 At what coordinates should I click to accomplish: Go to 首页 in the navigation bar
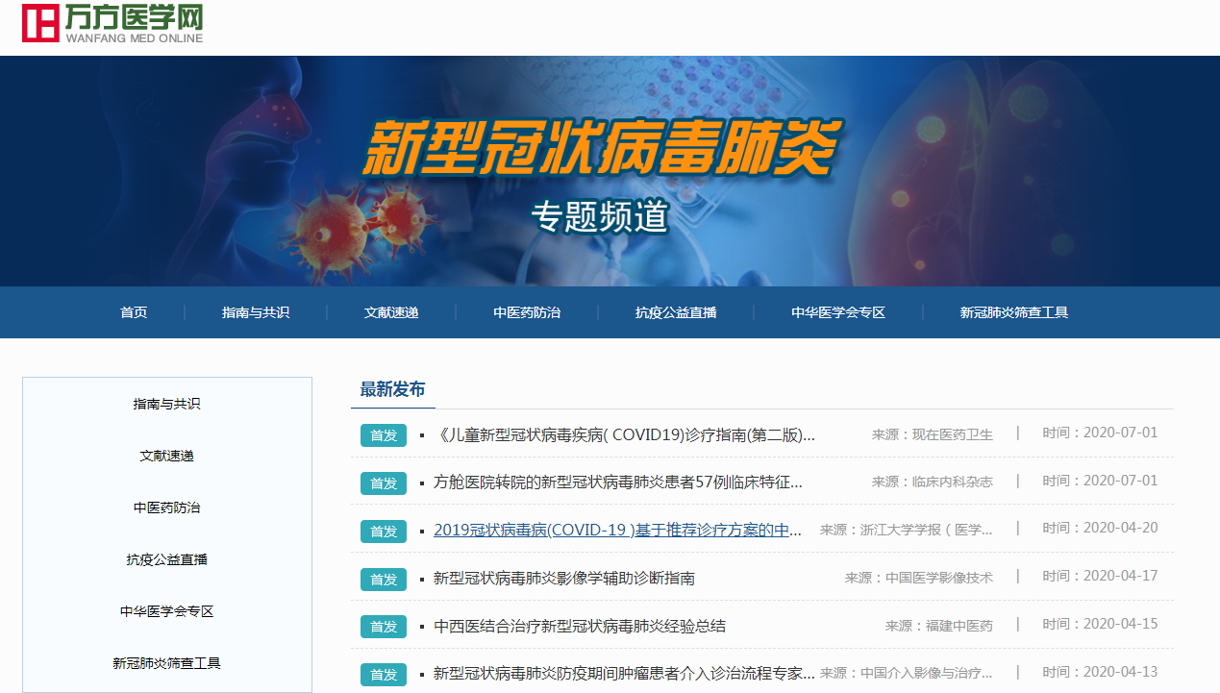click(x=134, y=312)
